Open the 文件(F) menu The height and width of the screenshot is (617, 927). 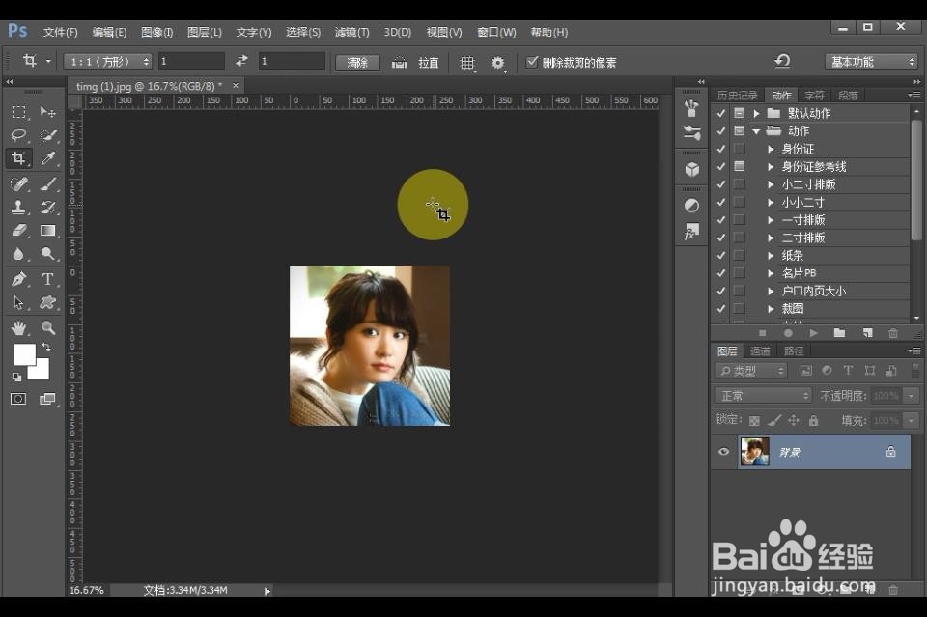pos(60,32)
